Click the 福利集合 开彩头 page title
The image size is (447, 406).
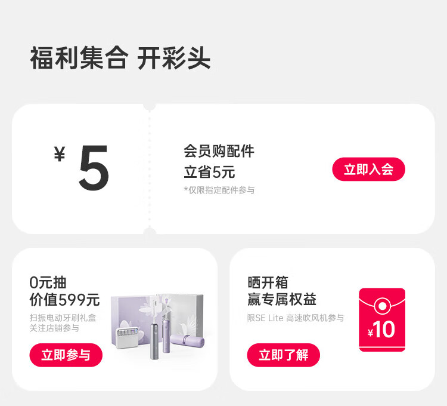coord(120,59)
